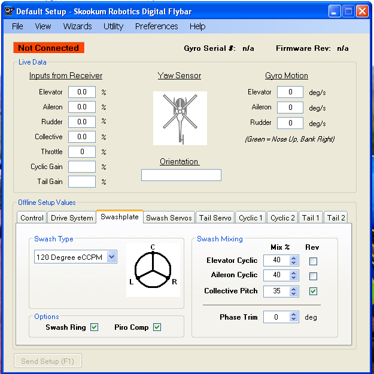Viewport: 374px width, 374px height.
Task: Open the Preferences menu
Action: [157, 26]
